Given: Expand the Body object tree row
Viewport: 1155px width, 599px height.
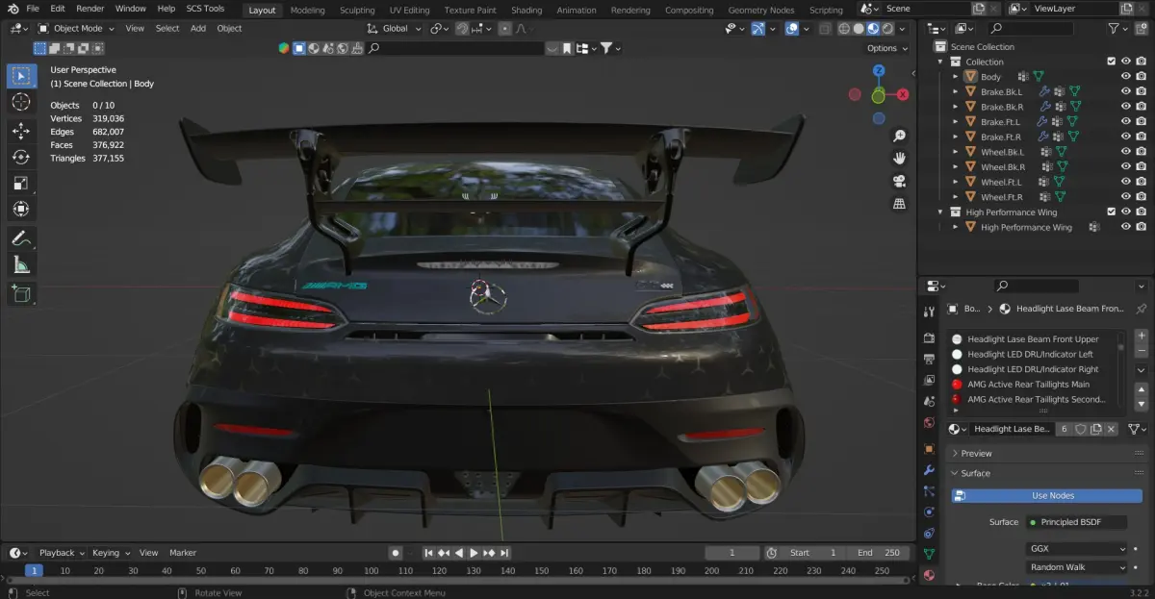Looking at the screenshot, I should [955, 76].
